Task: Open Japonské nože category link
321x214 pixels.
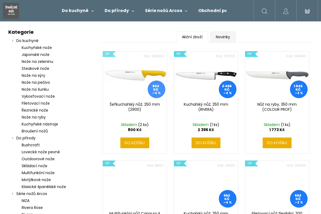Action: pyautogui.click(x=36, y=55)
